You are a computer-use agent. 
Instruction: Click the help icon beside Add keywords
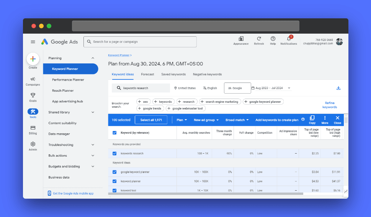click(x=303, y=120)
